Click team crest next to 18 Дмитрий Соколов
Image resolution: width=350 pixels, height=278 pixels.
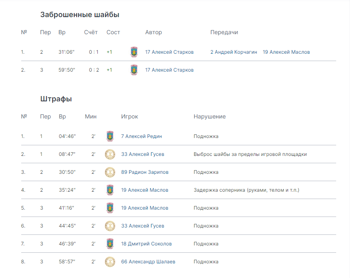tap(110, 244)
